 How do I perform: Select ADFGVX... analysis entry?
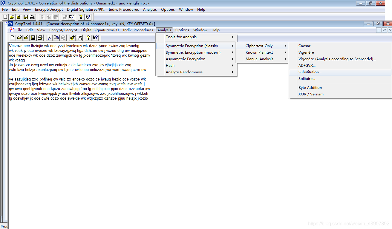click(x=340, y=66)
